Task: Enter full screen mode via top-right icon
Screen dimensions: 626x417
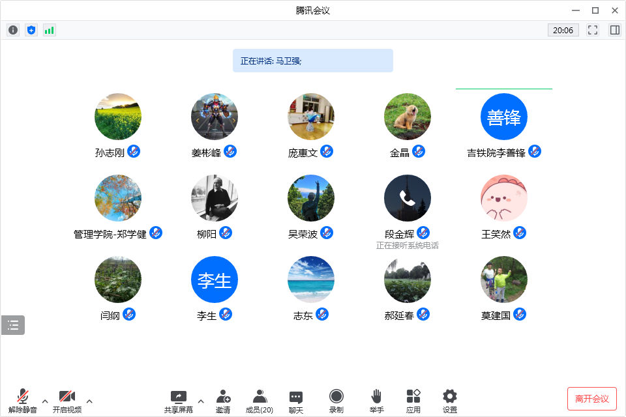Action: [x=593, y=30]
